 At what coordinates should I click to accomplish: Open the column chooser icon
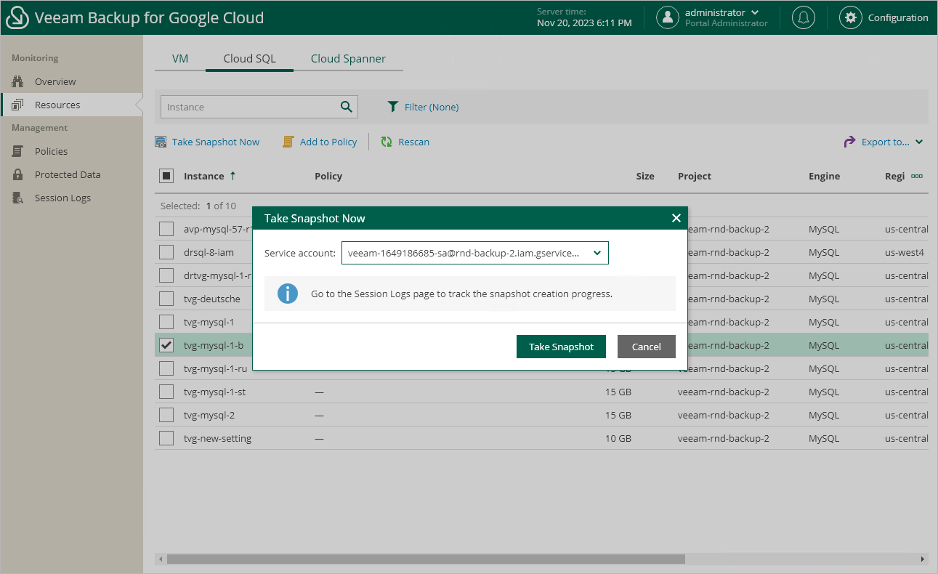(917, 176)
